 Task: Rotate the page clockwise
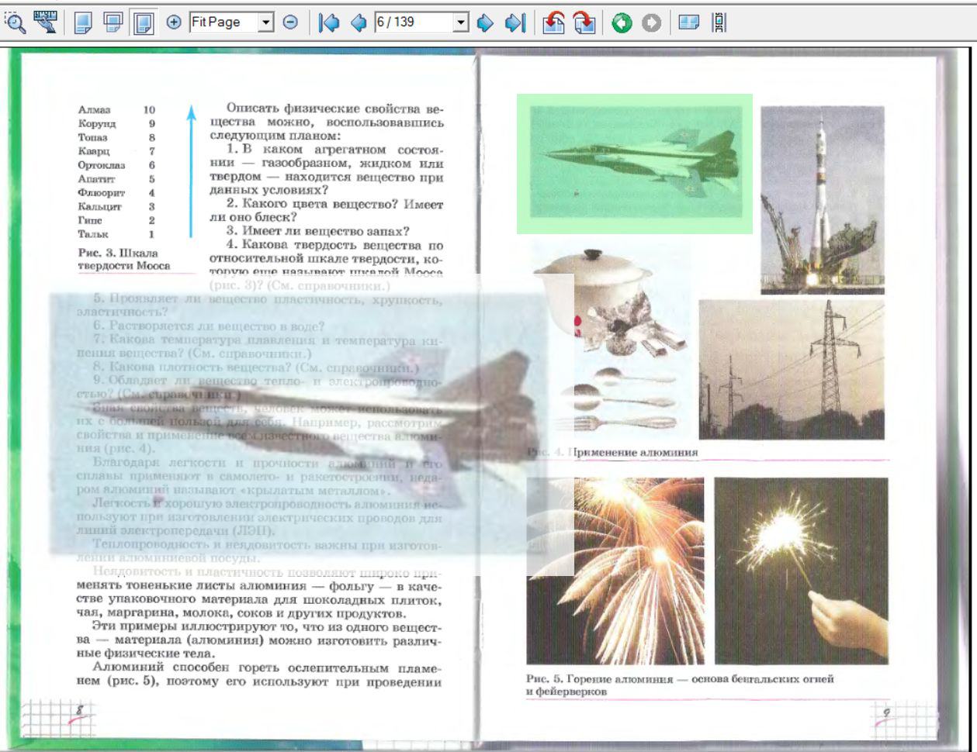(x=584, y=23)
